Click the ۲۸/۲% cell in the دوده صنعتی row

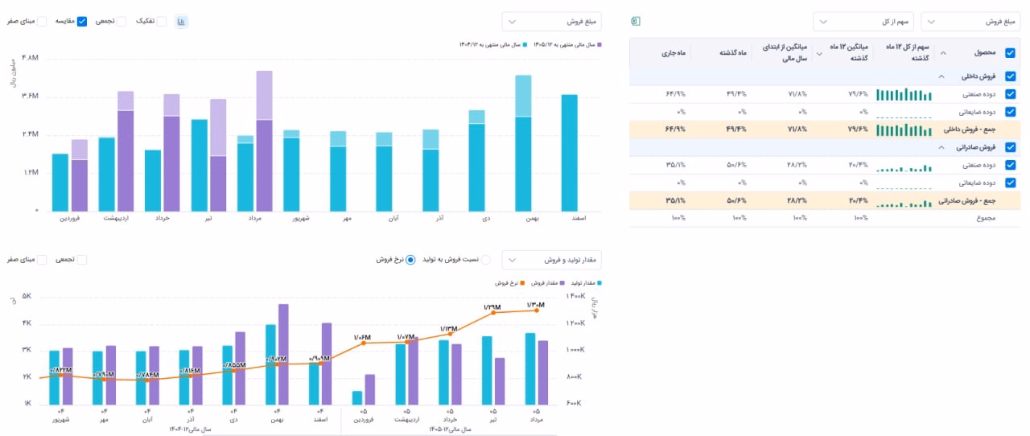(x=797, y=165)
